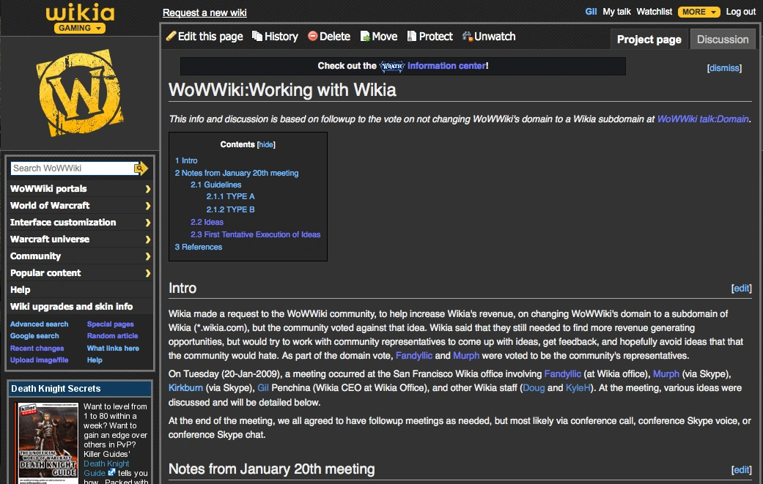Click the Unwatch icon
Screen dimensions: 763x484
pyautogui.click(x=467, y=36)
